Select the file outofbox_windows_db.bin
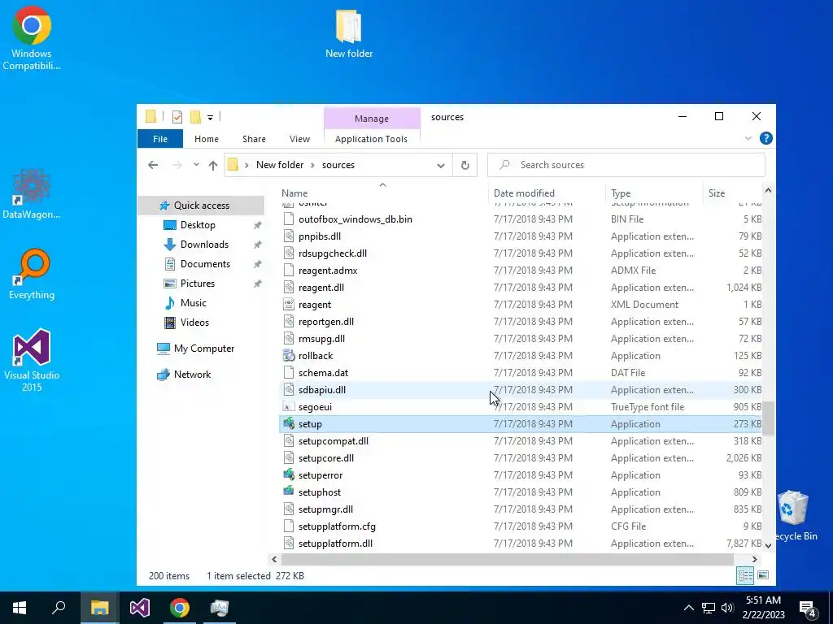This screenshot has width=833, height=624. point(521,219)
